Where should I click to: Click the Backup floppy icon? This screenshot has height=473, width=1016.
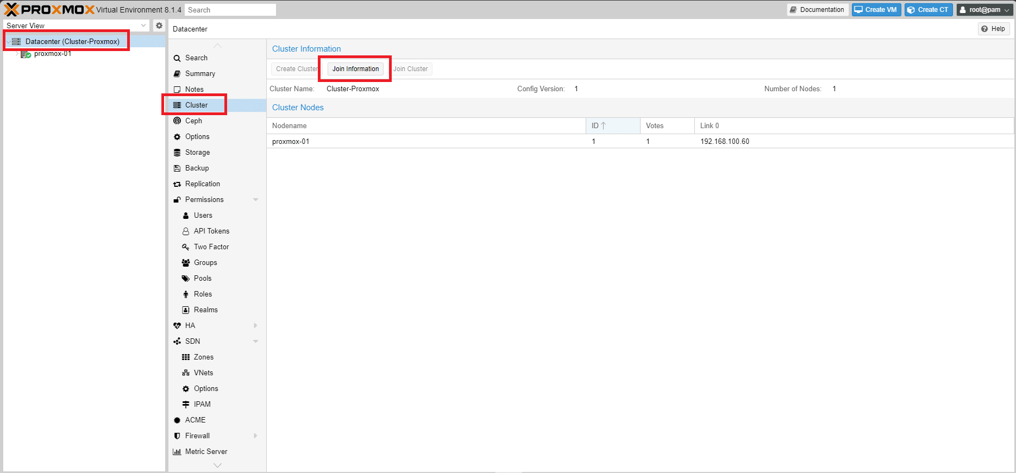tap(177, 168)
